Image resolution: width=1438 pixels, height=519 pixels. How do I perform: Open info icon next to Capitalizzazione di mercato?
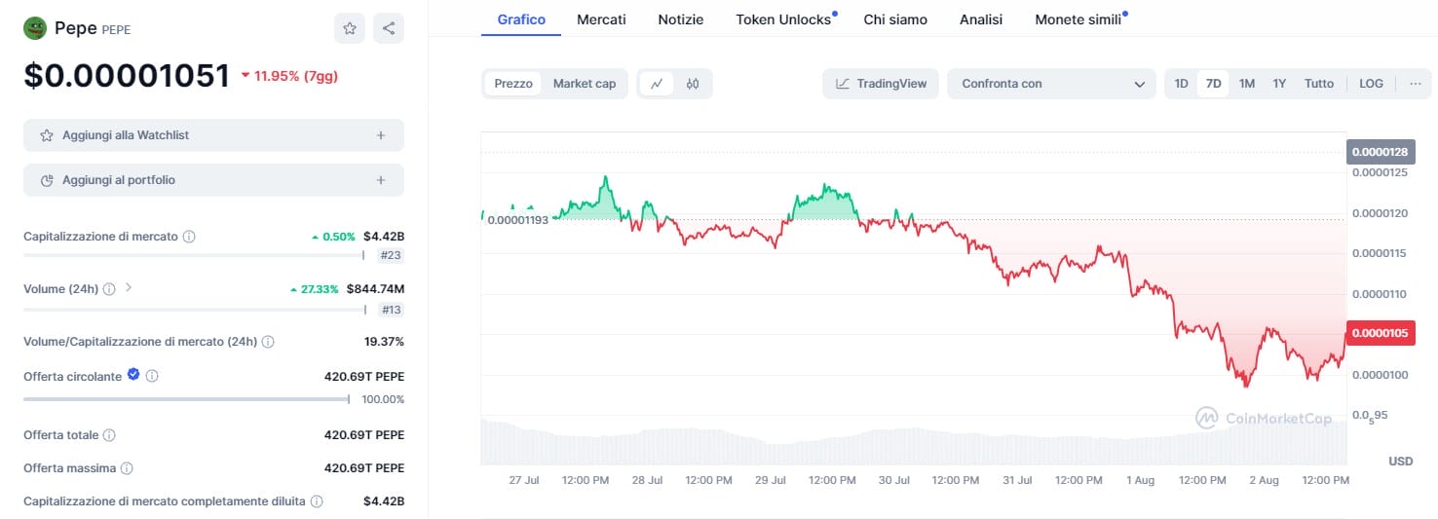click(x=189, y=237)
